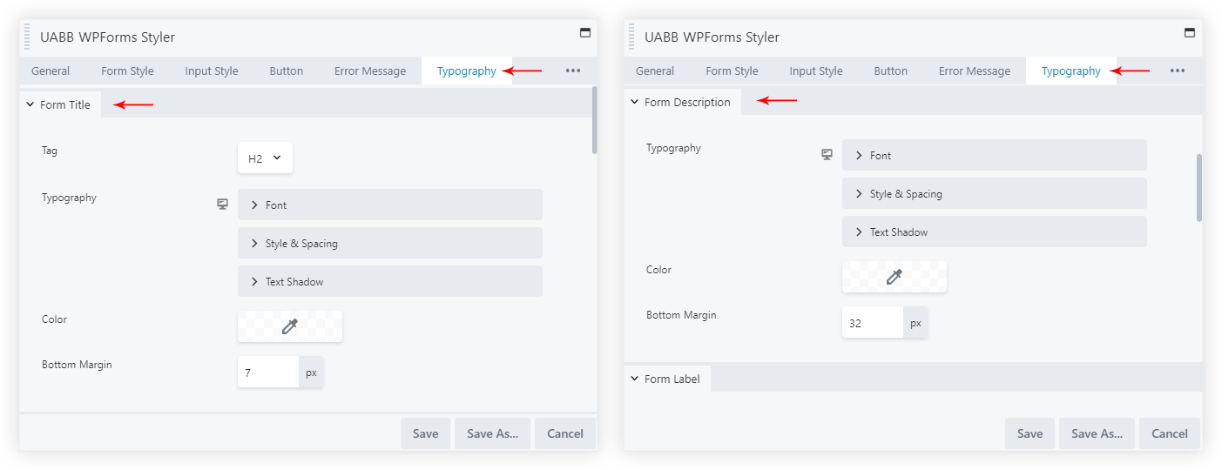Click the three-dots more tabs icon in Form Title panel
Image resolution: width=1222 pixels, height=470 pixels.
(x=573, y=71)
